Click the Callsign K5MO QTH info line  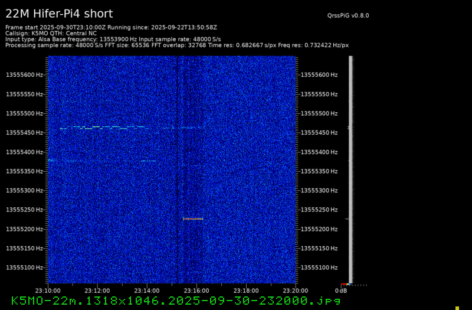51,33
